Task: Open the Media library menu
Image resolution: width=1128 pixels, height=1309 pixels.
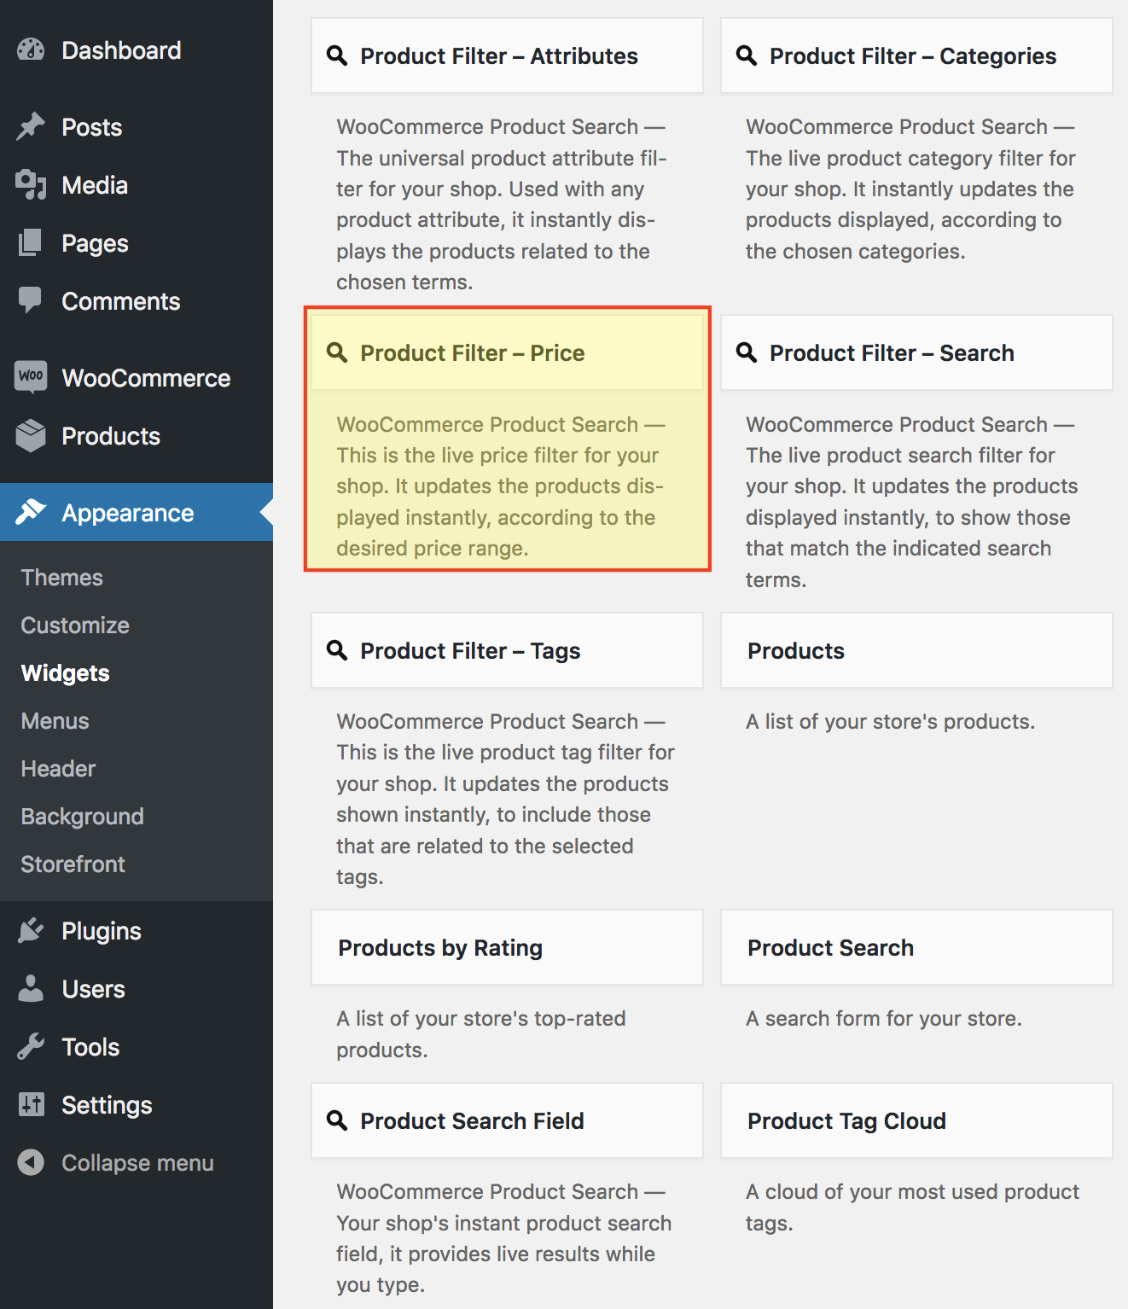Action: (137, 185)
